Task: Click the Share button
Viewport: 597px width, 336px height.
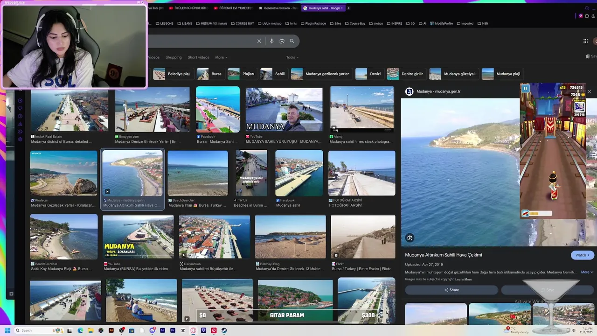Action: (x=451, y=290)
